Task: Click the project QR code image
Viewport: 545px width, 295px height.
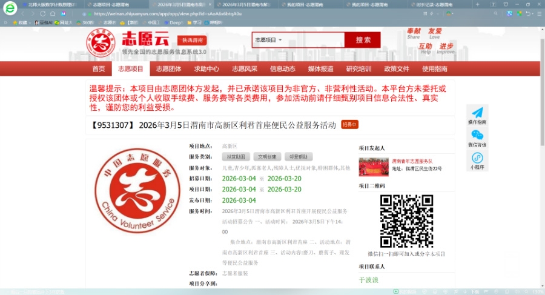Action: (406, 220)
